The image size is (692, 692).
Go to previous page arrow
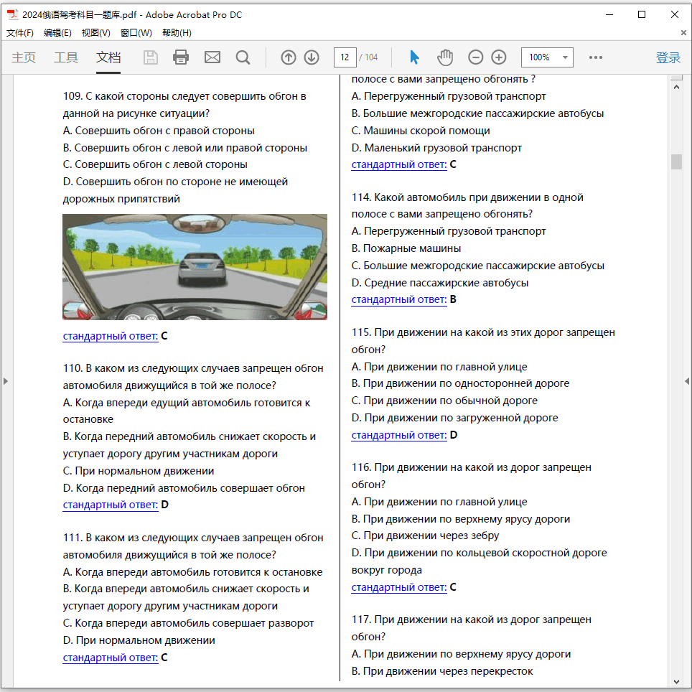click(x=289, y=57)
